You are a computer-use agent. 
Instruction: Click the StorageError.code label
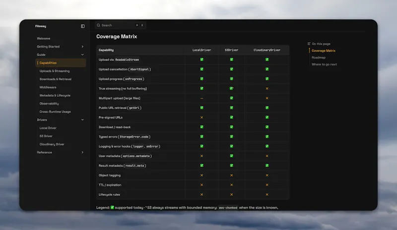[x=134, y=137]
